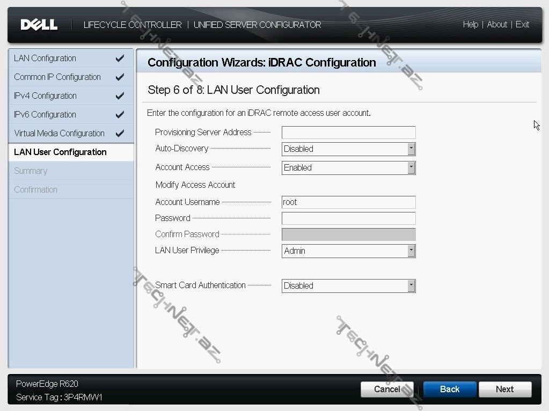Click the Virtual Media Configuration checkmark icon
The width and height of the screenshot is (549, 411).
120,133
